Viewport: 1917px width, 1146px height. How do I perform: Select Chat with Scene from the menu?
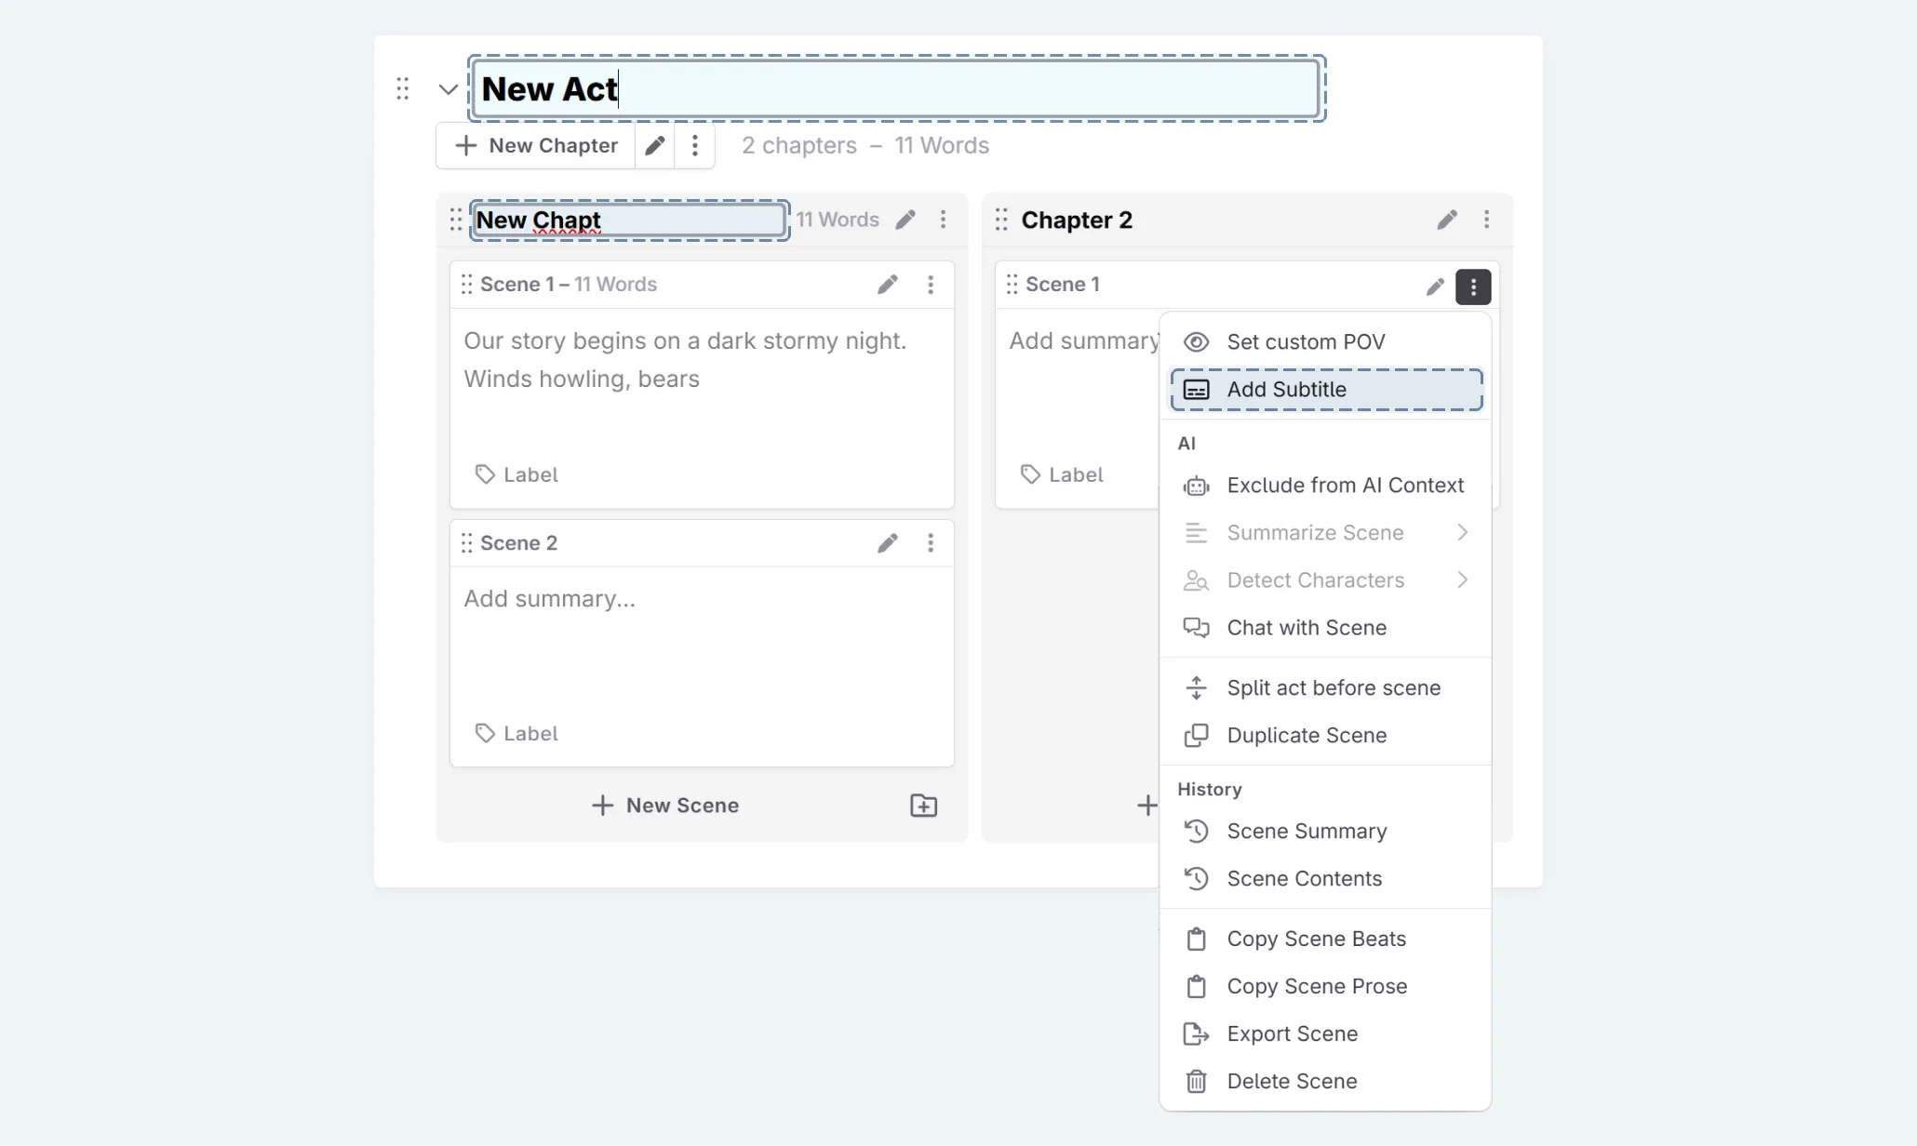(x=1306, y=628)
